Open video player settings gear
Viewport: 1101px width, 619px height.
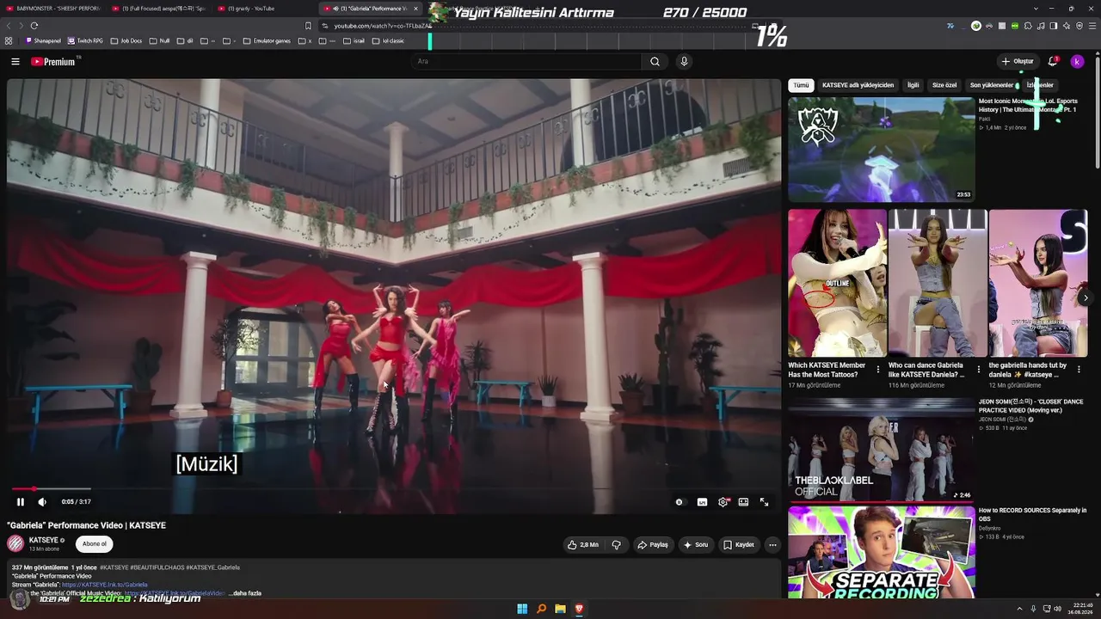(x=723, y=502)
